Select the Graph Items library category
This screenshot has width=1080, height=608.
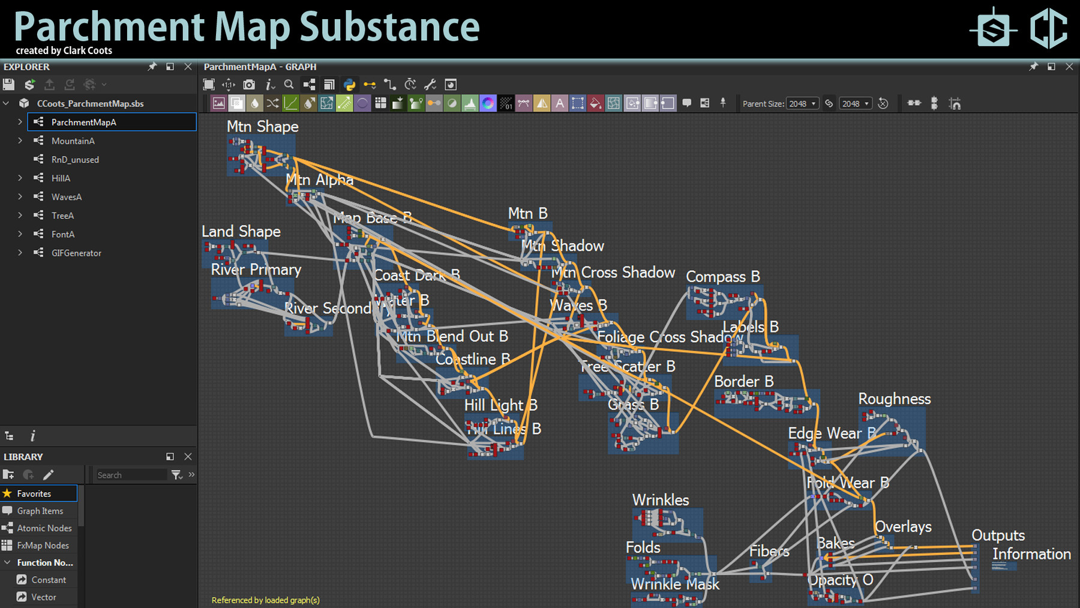pos(39,511)
